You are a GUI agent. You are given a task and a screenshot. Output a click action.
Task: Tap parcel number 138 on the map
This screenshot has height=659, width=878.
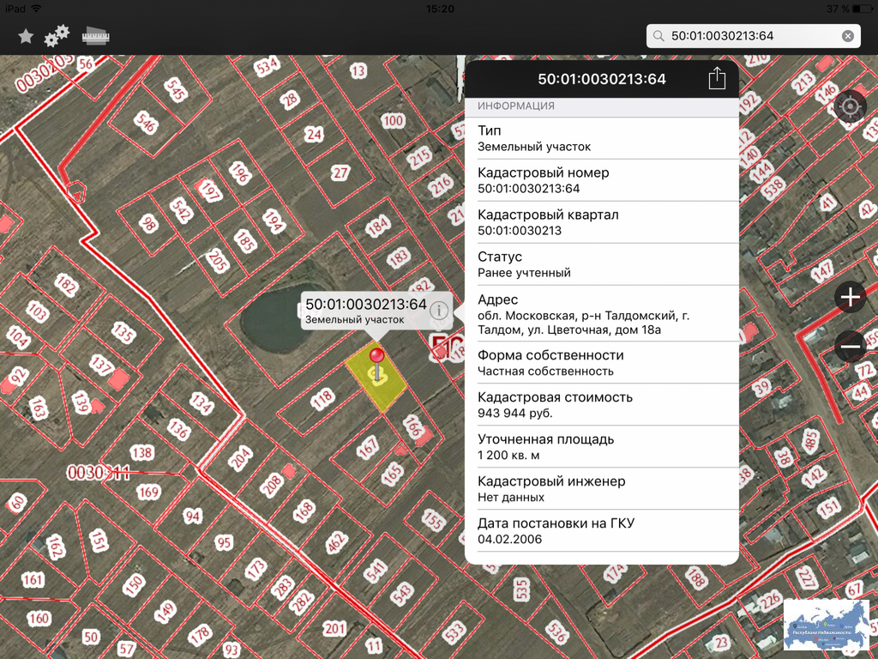pos(141,452)
